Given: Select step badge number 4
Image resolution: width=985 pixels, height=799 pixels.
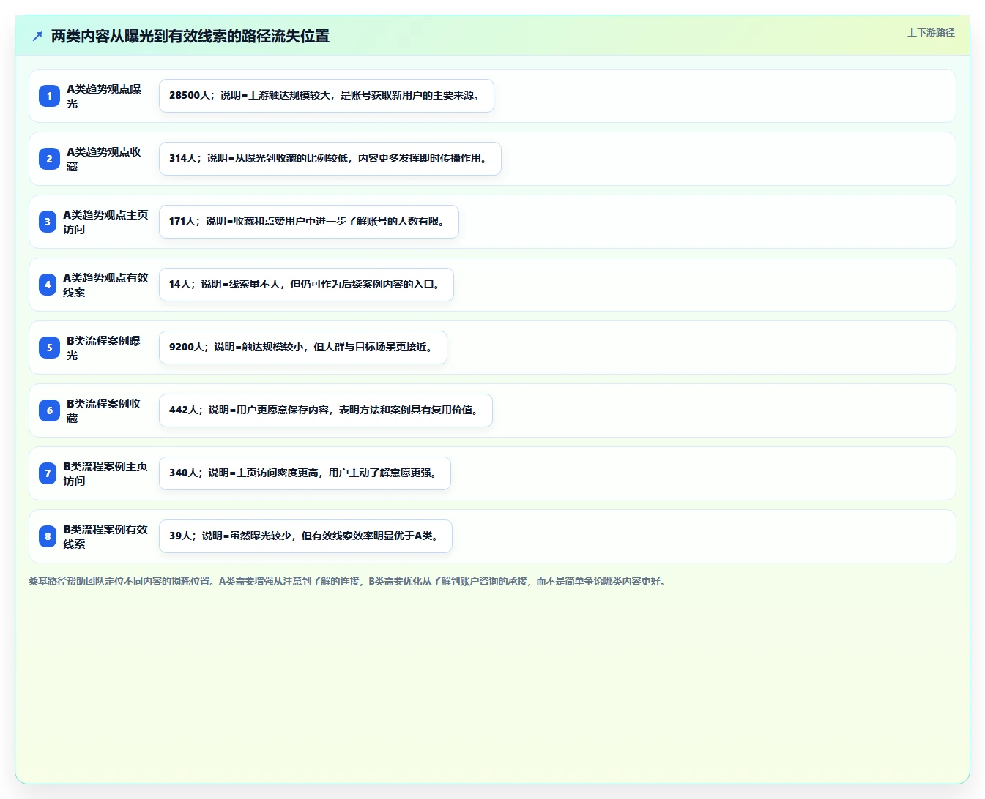Looking at the screenshot, I should coord(48,285).
